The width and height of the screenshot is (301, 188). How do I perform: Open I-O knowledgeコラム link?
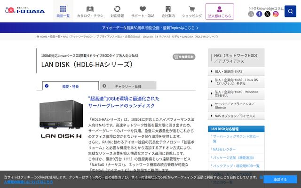pos(266,8)
